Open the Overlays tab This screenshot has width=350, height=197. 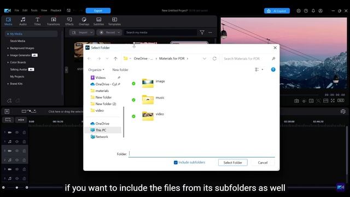point(84,21)
